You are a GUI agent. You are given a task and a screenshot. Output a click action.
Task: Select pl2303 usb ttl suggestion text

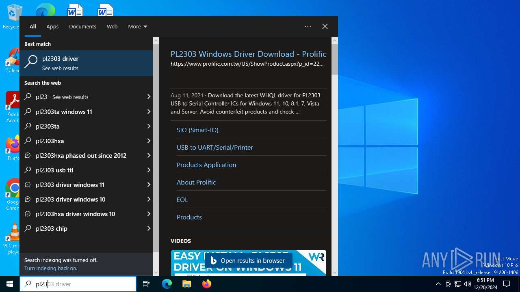[x=54, y=170]
